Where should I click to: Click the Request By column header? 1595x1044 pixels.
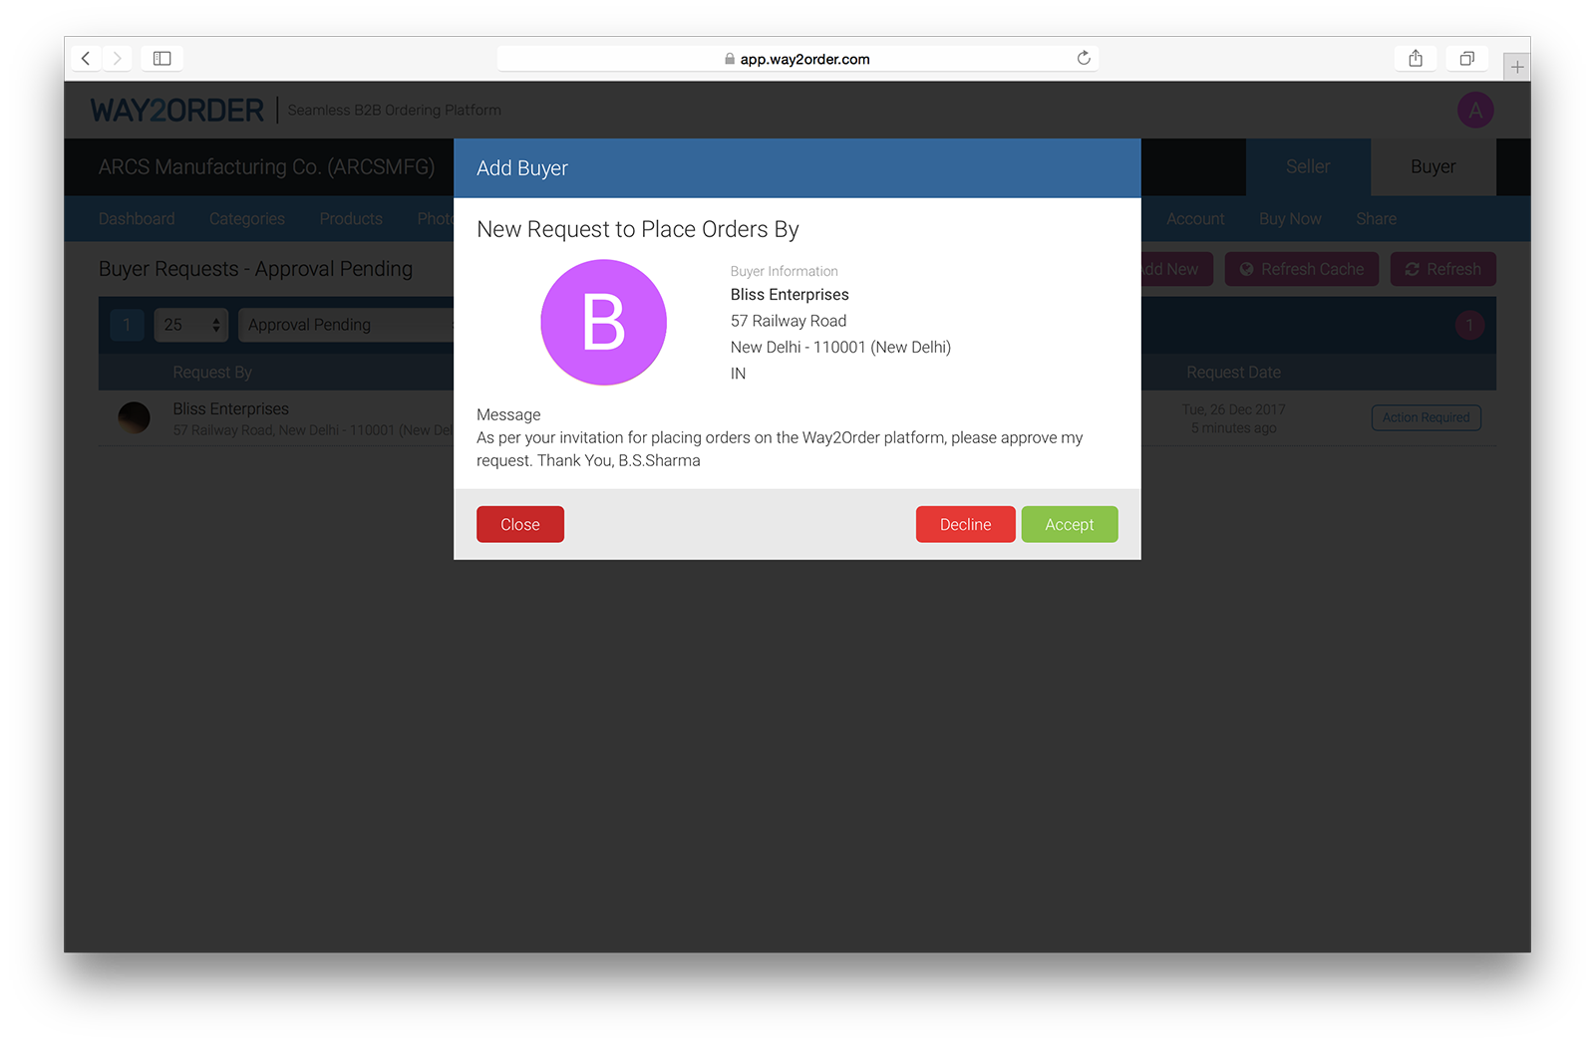(x=212, y=373)
